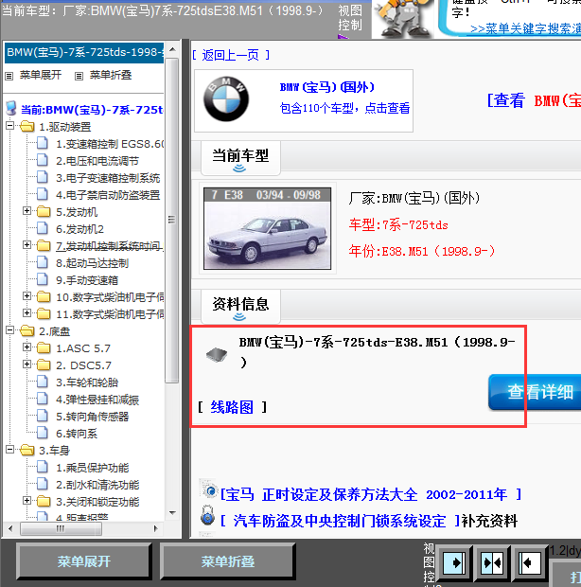The height and width of the screenshot is (587, 581).
Task: Click the mechanic mascot image at top
Action: (x=403, y=19)
